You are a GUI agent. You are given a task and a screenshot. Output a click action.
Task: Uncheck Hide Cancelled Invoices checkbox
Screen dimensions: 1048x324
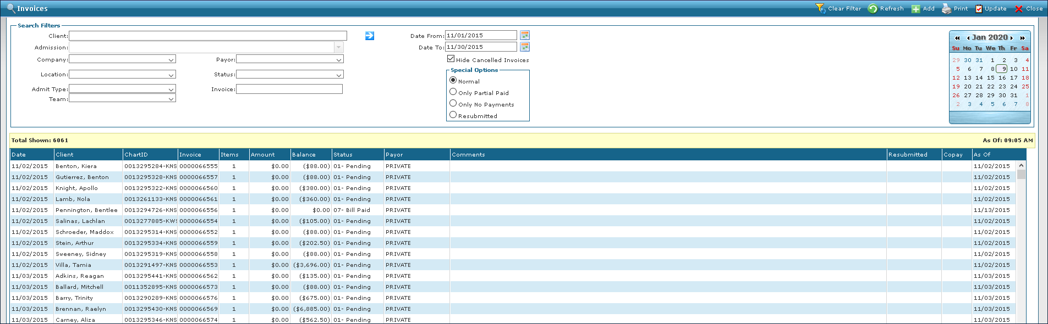click(451, 59)
